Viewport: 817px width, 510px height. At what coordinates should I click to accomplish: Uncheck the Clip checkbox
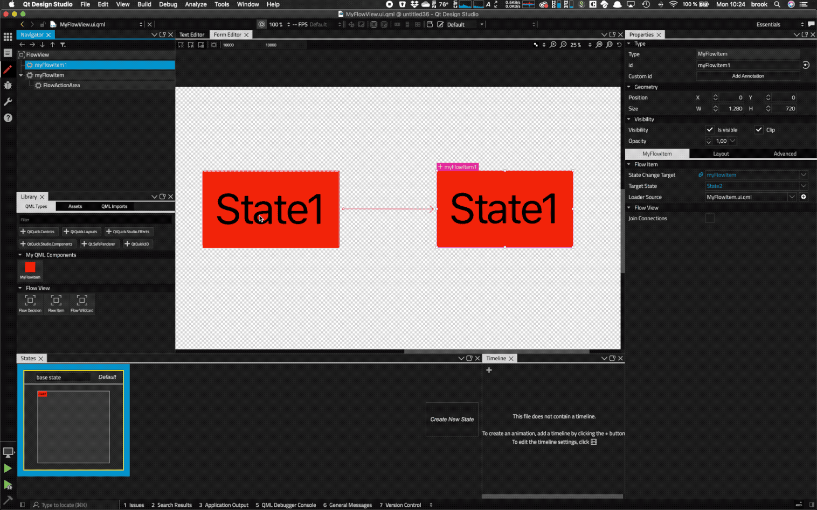758,130
